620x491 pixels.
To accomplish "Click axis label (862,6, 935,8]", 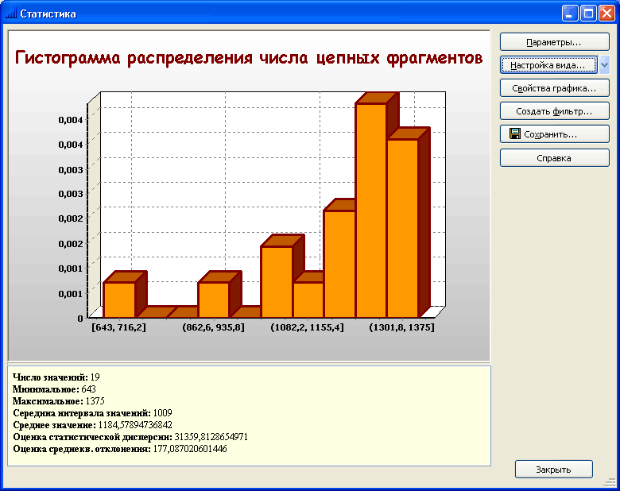I will click(x=213, y=327).
